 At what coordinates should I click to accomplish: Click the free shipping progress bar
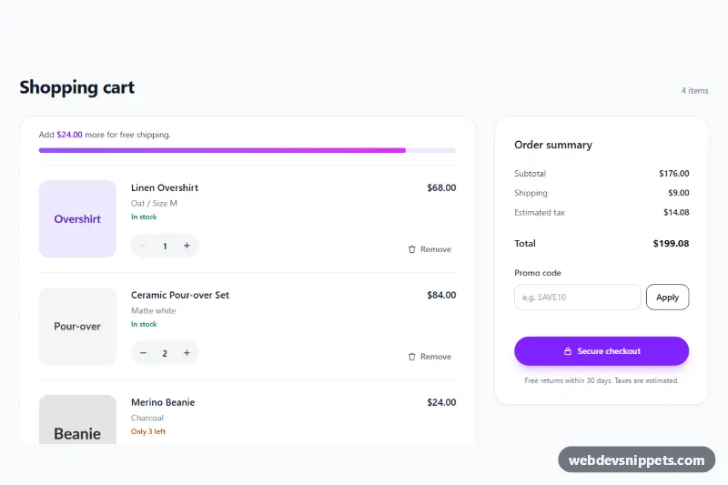coord(247,150)
